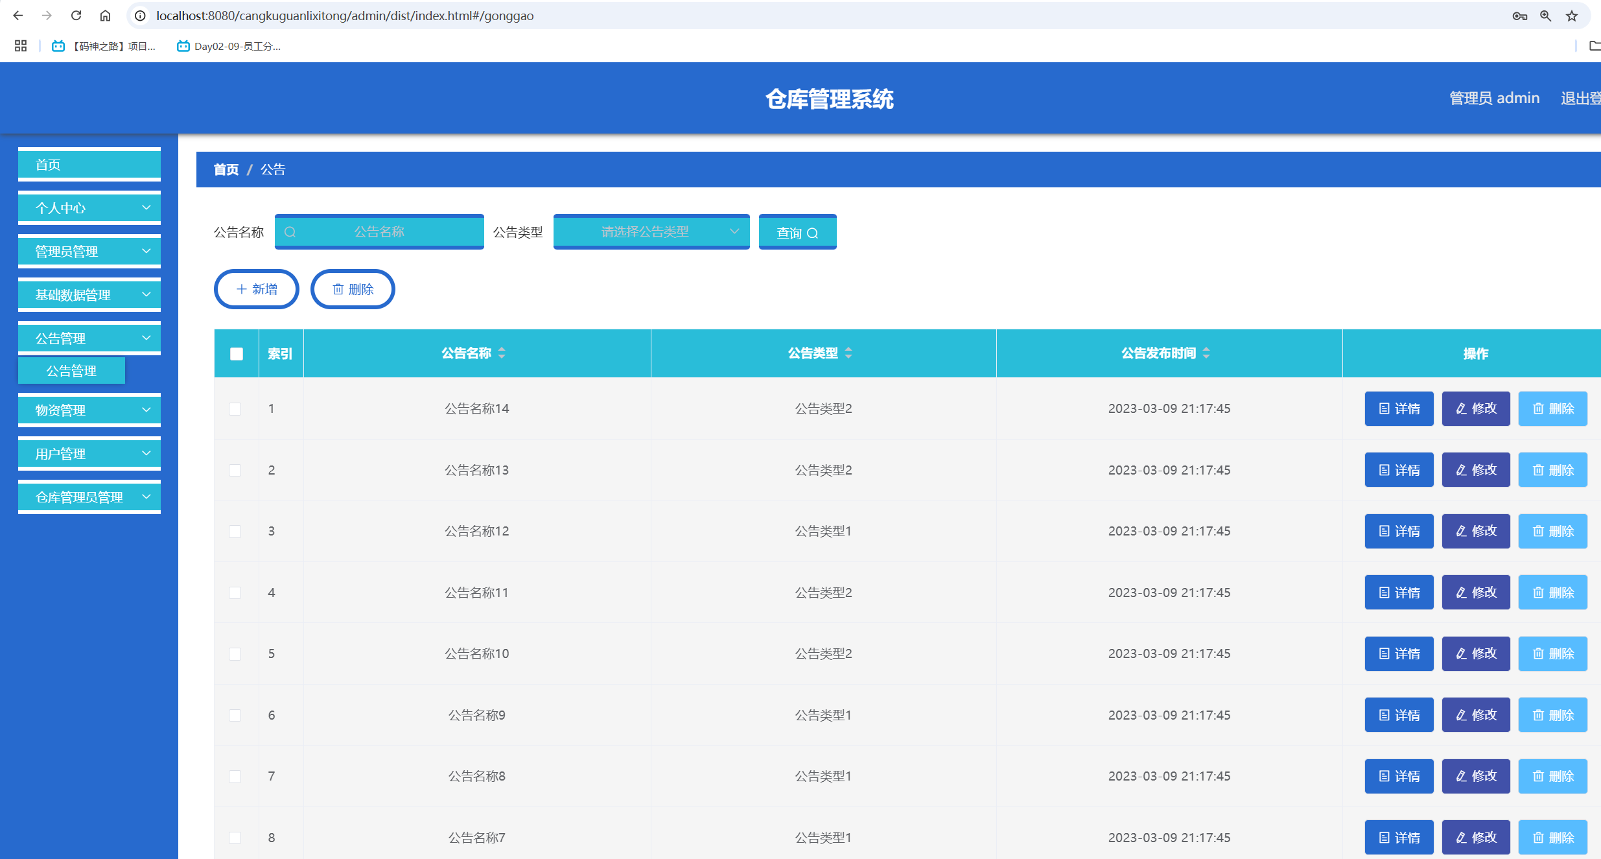
Task: Click the browser reload icon
Action: pyautogui.click(x=76, y=16)
